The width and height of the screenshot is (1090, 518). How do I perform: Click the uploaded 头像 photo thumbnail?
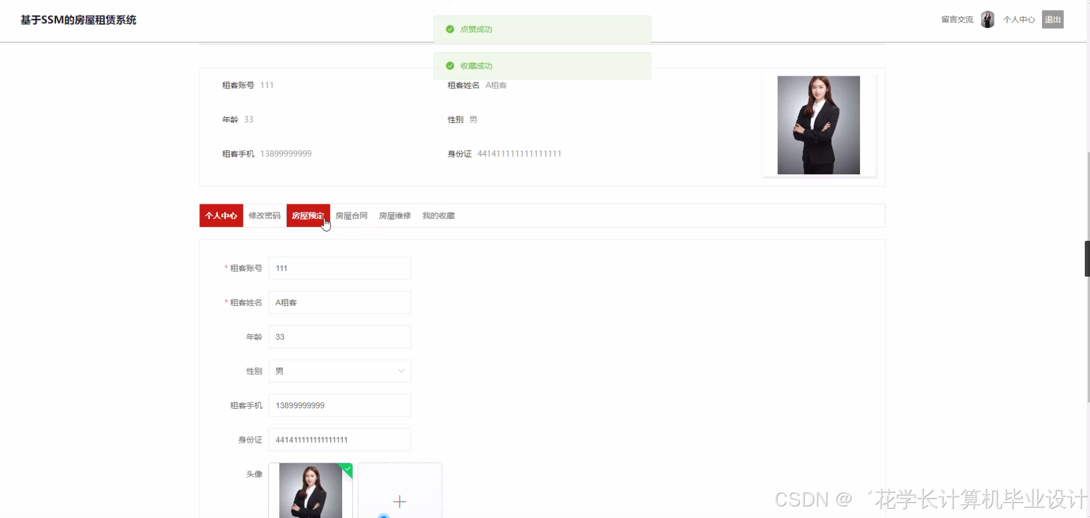coord(310,490)
